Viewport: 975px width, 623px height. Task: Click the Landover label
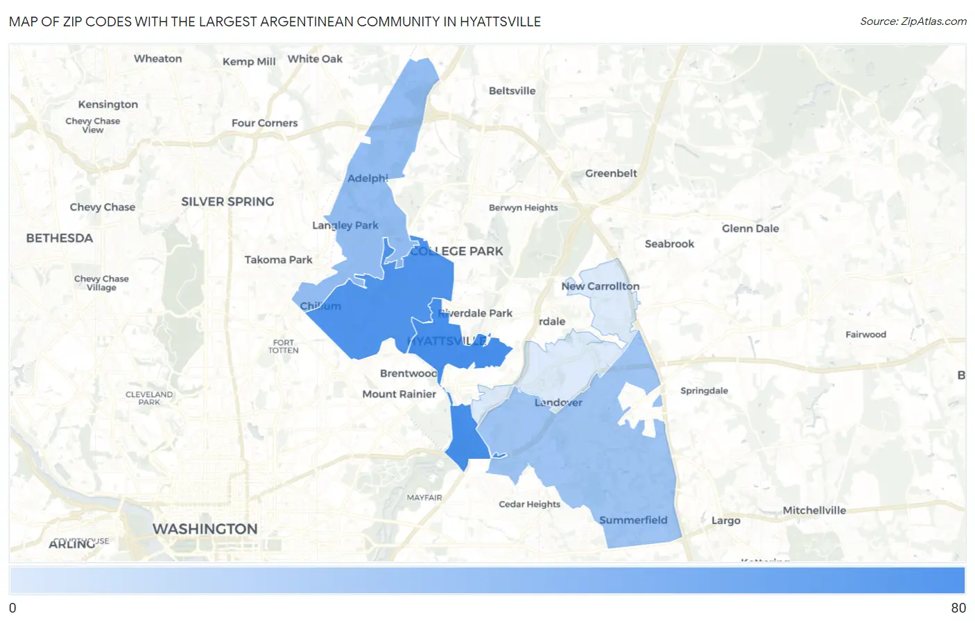(x=558, y=403)
